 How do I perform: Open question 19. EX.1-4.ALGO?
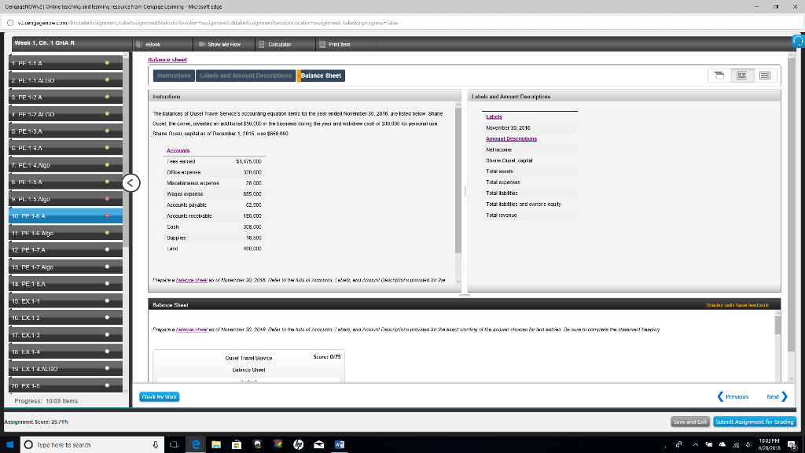coord(66,369)
